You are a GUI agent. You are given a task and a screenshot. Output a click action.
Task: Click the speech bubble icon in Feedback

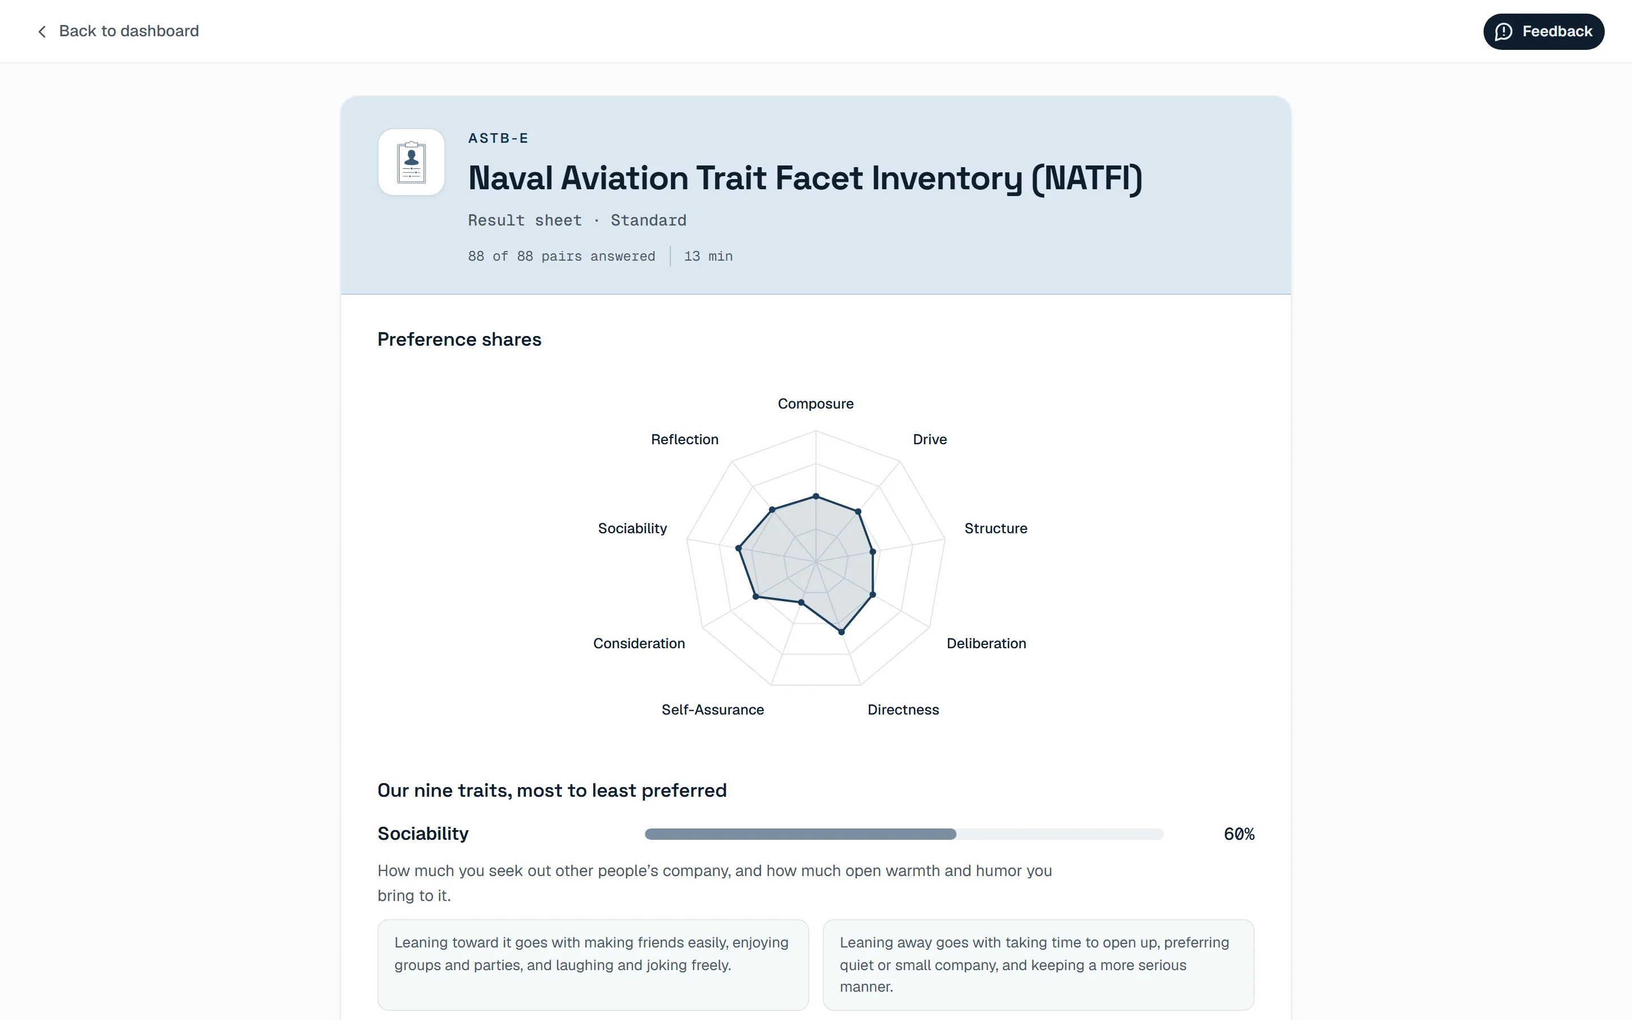(1503, 32)
